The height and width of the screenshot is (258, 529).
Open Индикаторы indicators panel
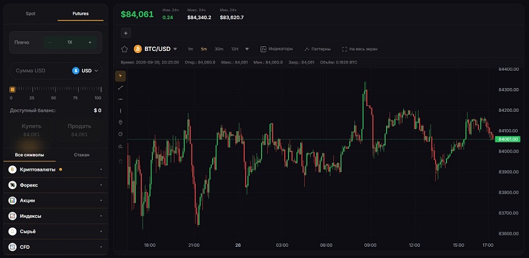click(x=276, y=49)
